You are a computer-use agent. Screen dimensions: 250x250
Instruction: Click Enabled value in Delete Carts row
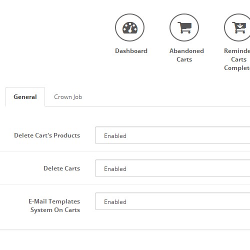(x=115, y=169)
